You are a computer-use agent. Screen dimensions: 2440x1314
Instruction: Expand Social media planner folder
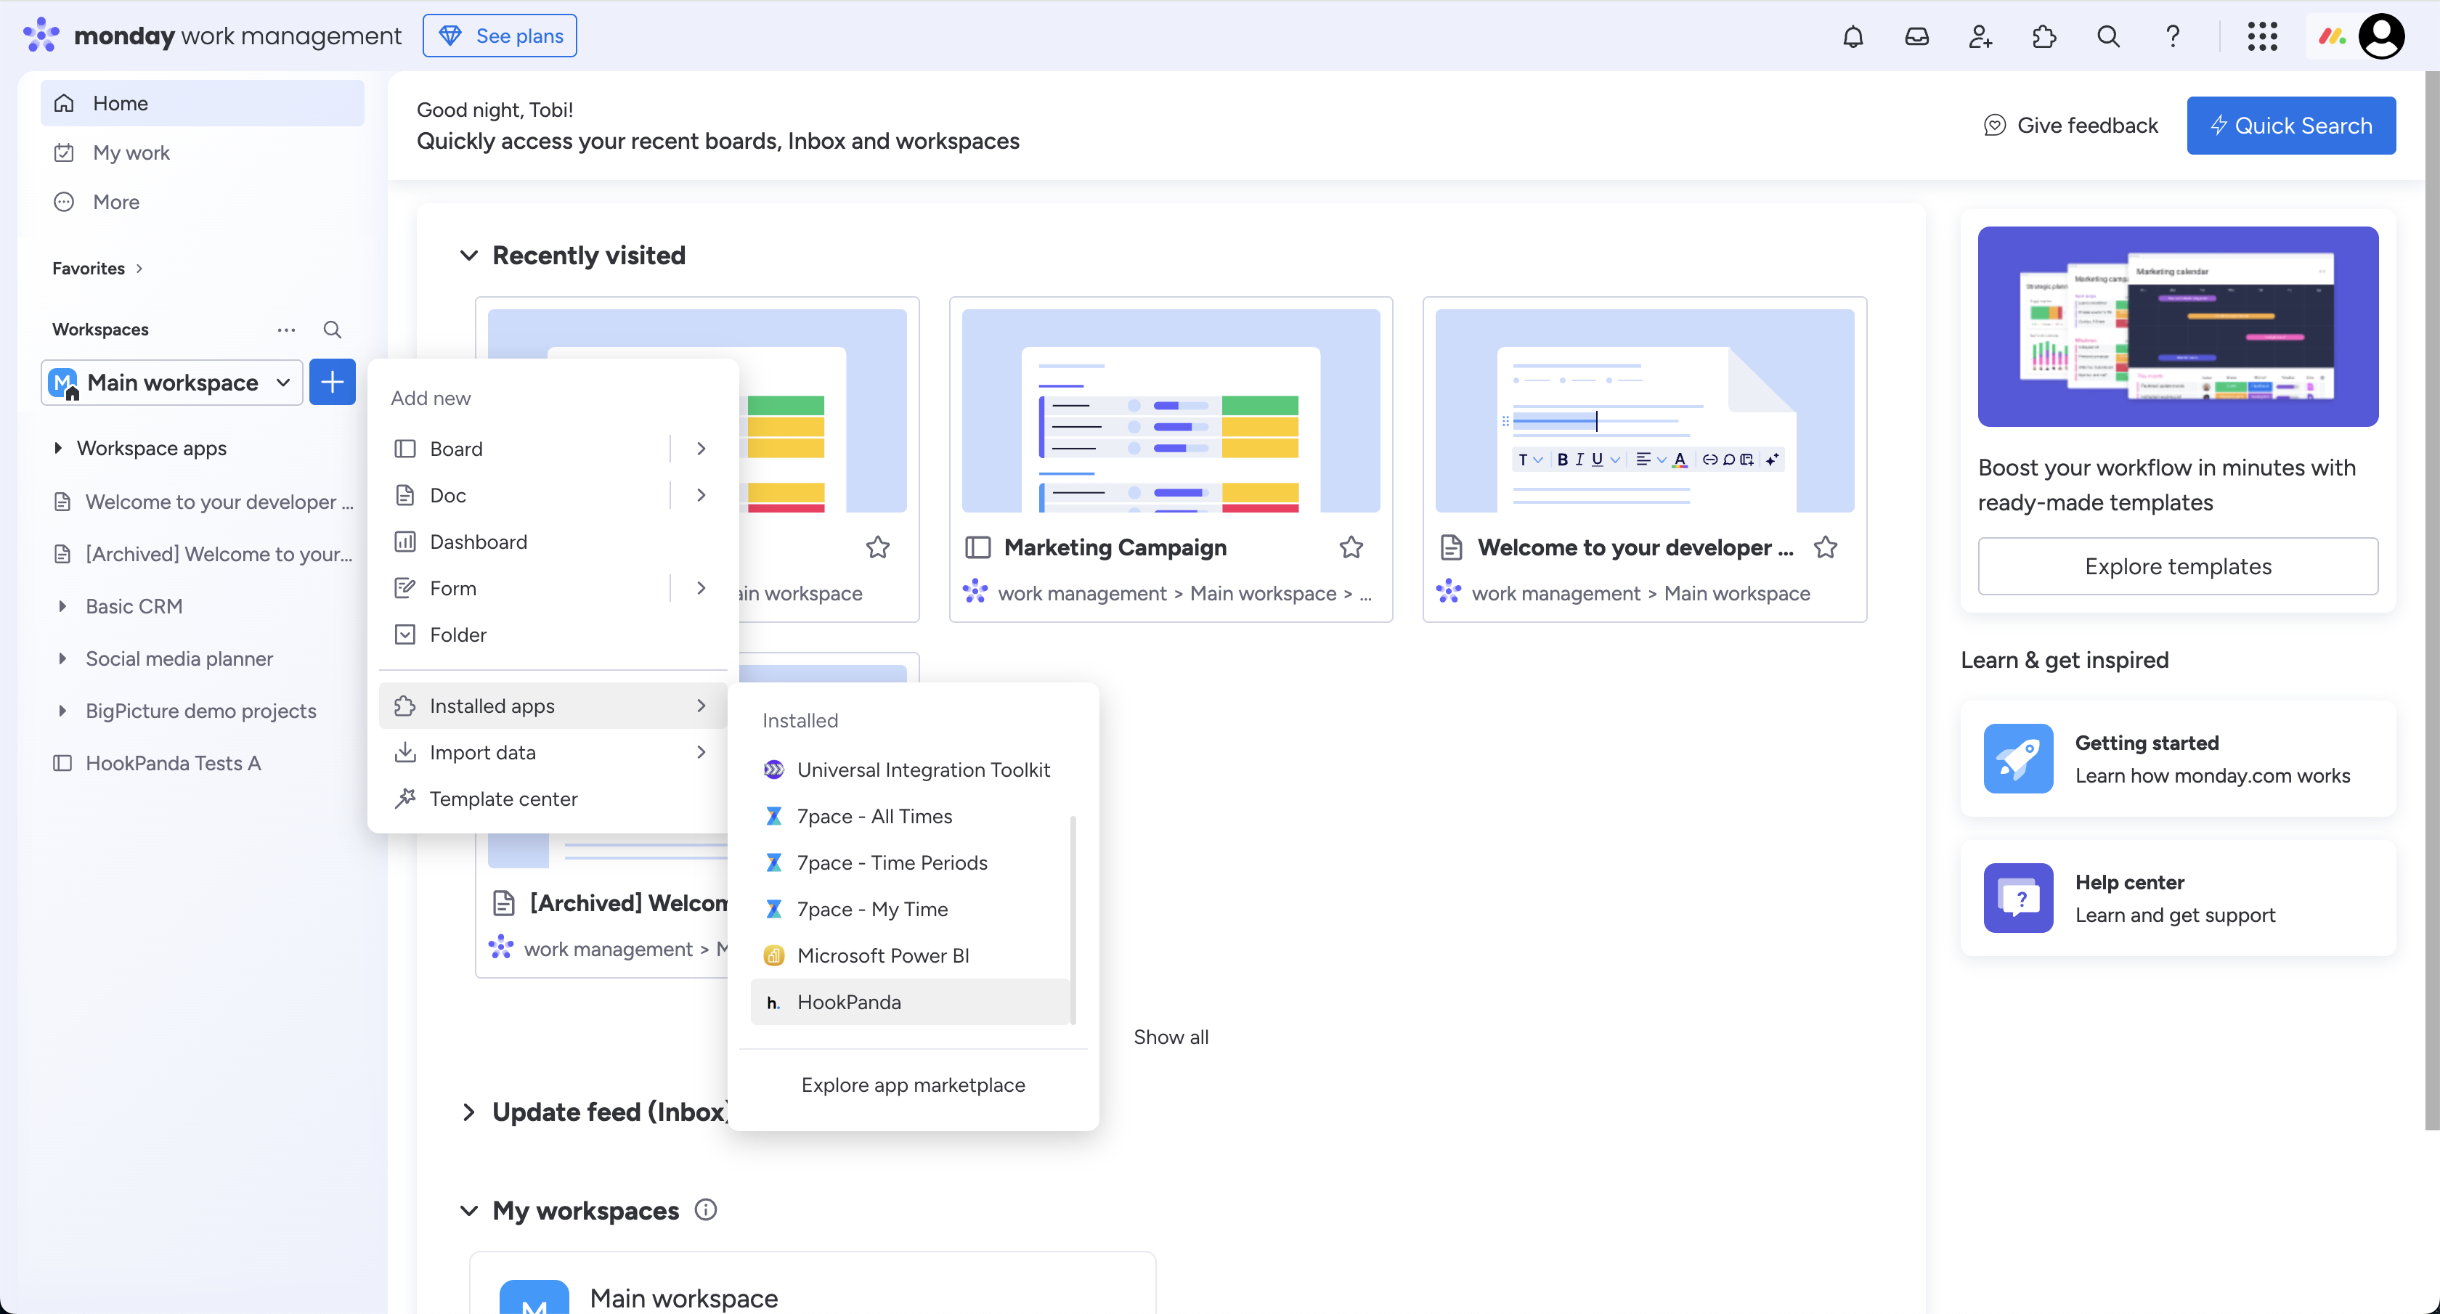coord(62,659)
